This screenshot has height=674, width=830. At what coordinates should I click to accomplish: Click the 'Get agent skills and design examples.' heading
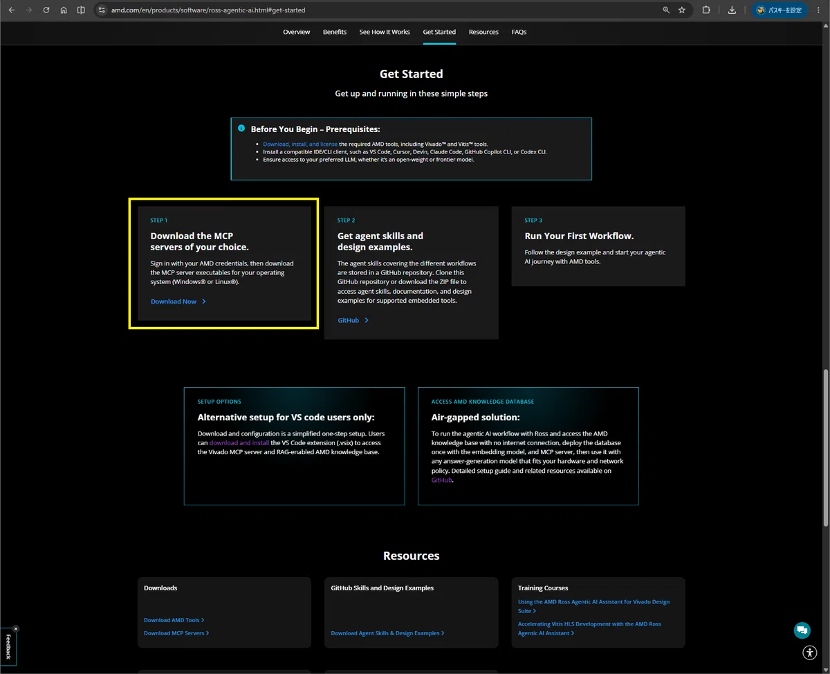tap(380, 241)
